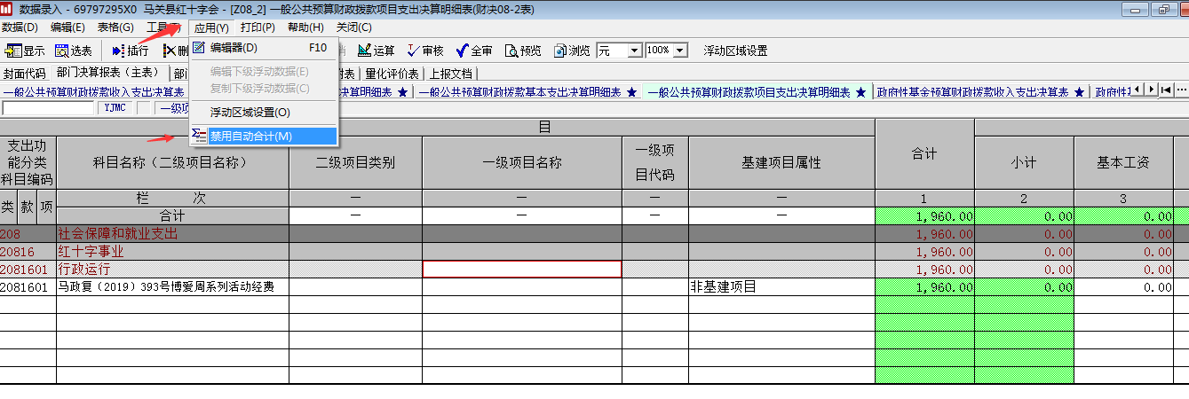Select the 红十字事业 row name
The height and width of the screenshot is (399, 1189).
tap(172, 252)
